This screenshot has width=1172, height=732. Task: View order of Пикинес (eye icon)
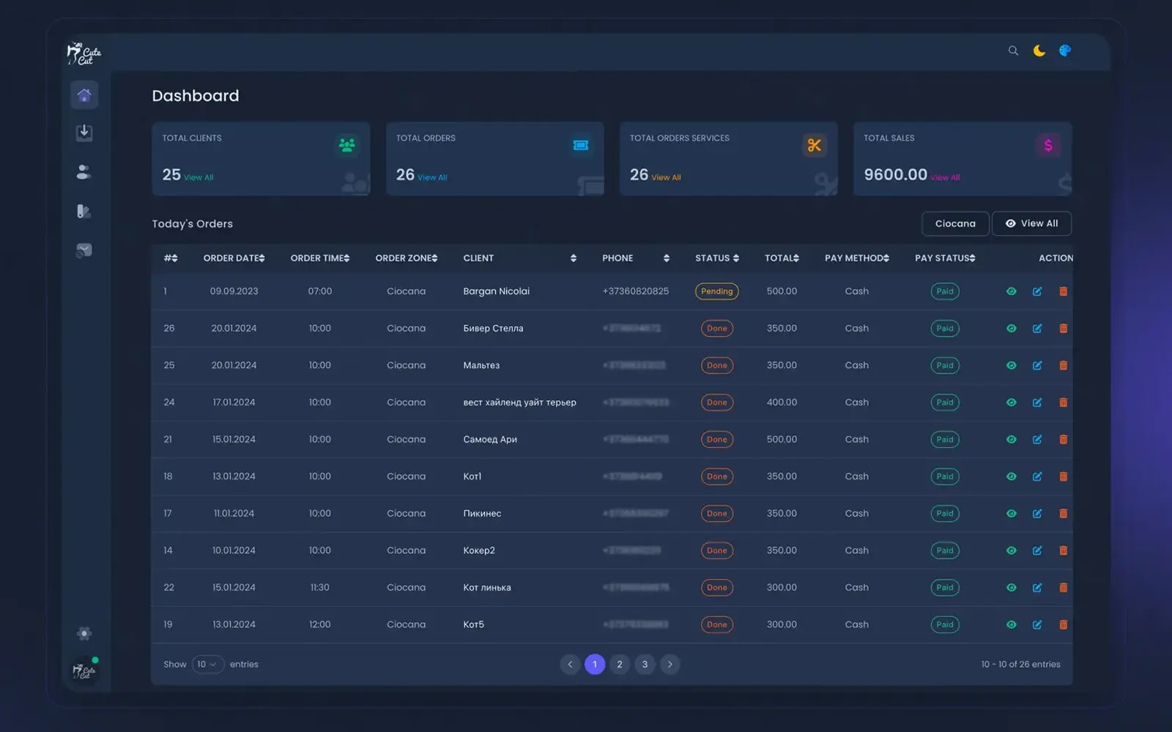click(1011, 514)
